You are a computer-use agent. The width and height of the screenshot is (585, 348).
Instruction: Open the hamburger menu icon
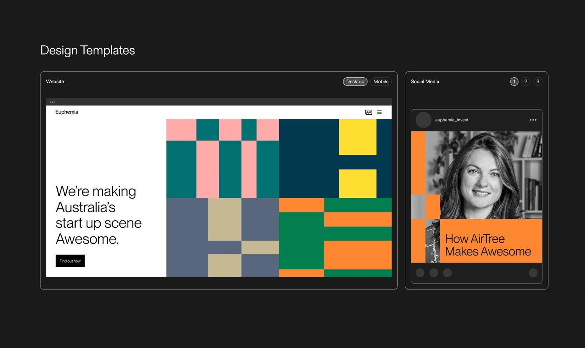[379, 112]
